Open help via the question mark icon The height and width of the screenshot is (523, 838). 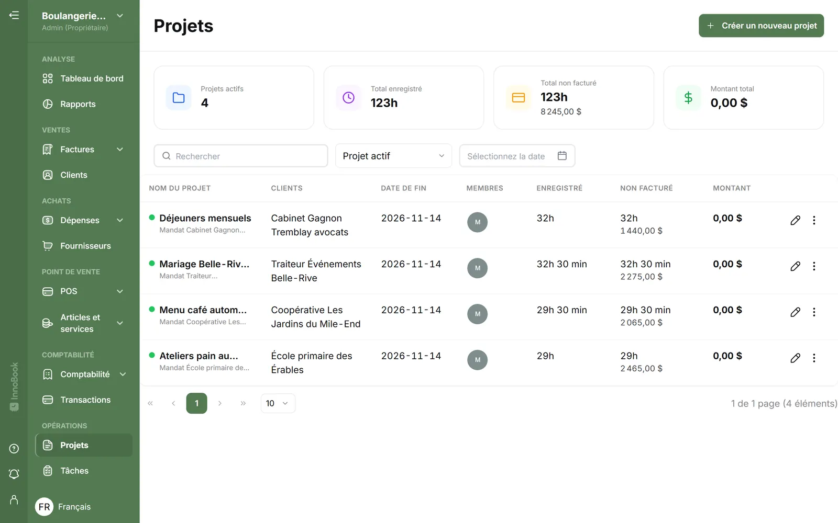[x=14, y=449]
